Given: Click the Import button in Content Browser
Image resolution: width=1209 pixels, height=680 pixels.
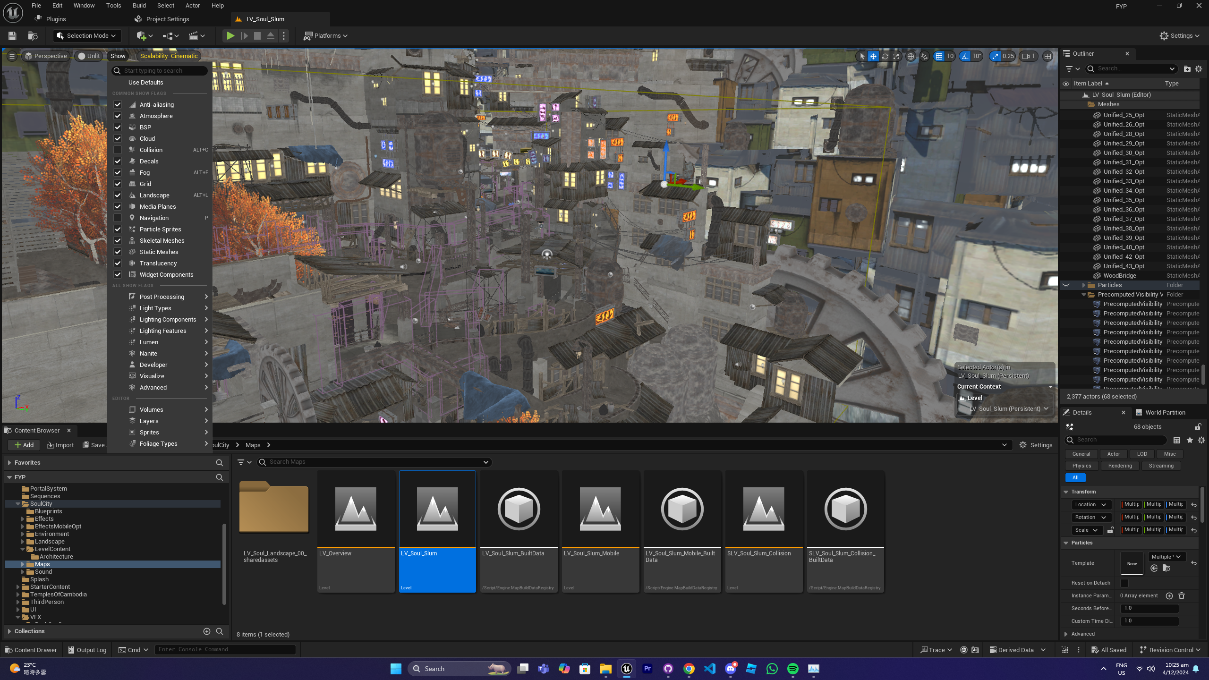Looking at the screenshot, I should tap(60, 445).
